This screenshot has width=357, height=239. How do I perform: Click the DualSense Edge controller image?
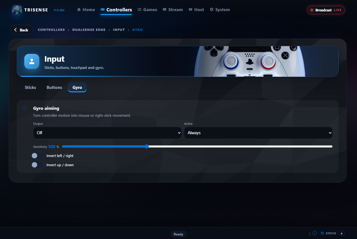pos(250,61)
